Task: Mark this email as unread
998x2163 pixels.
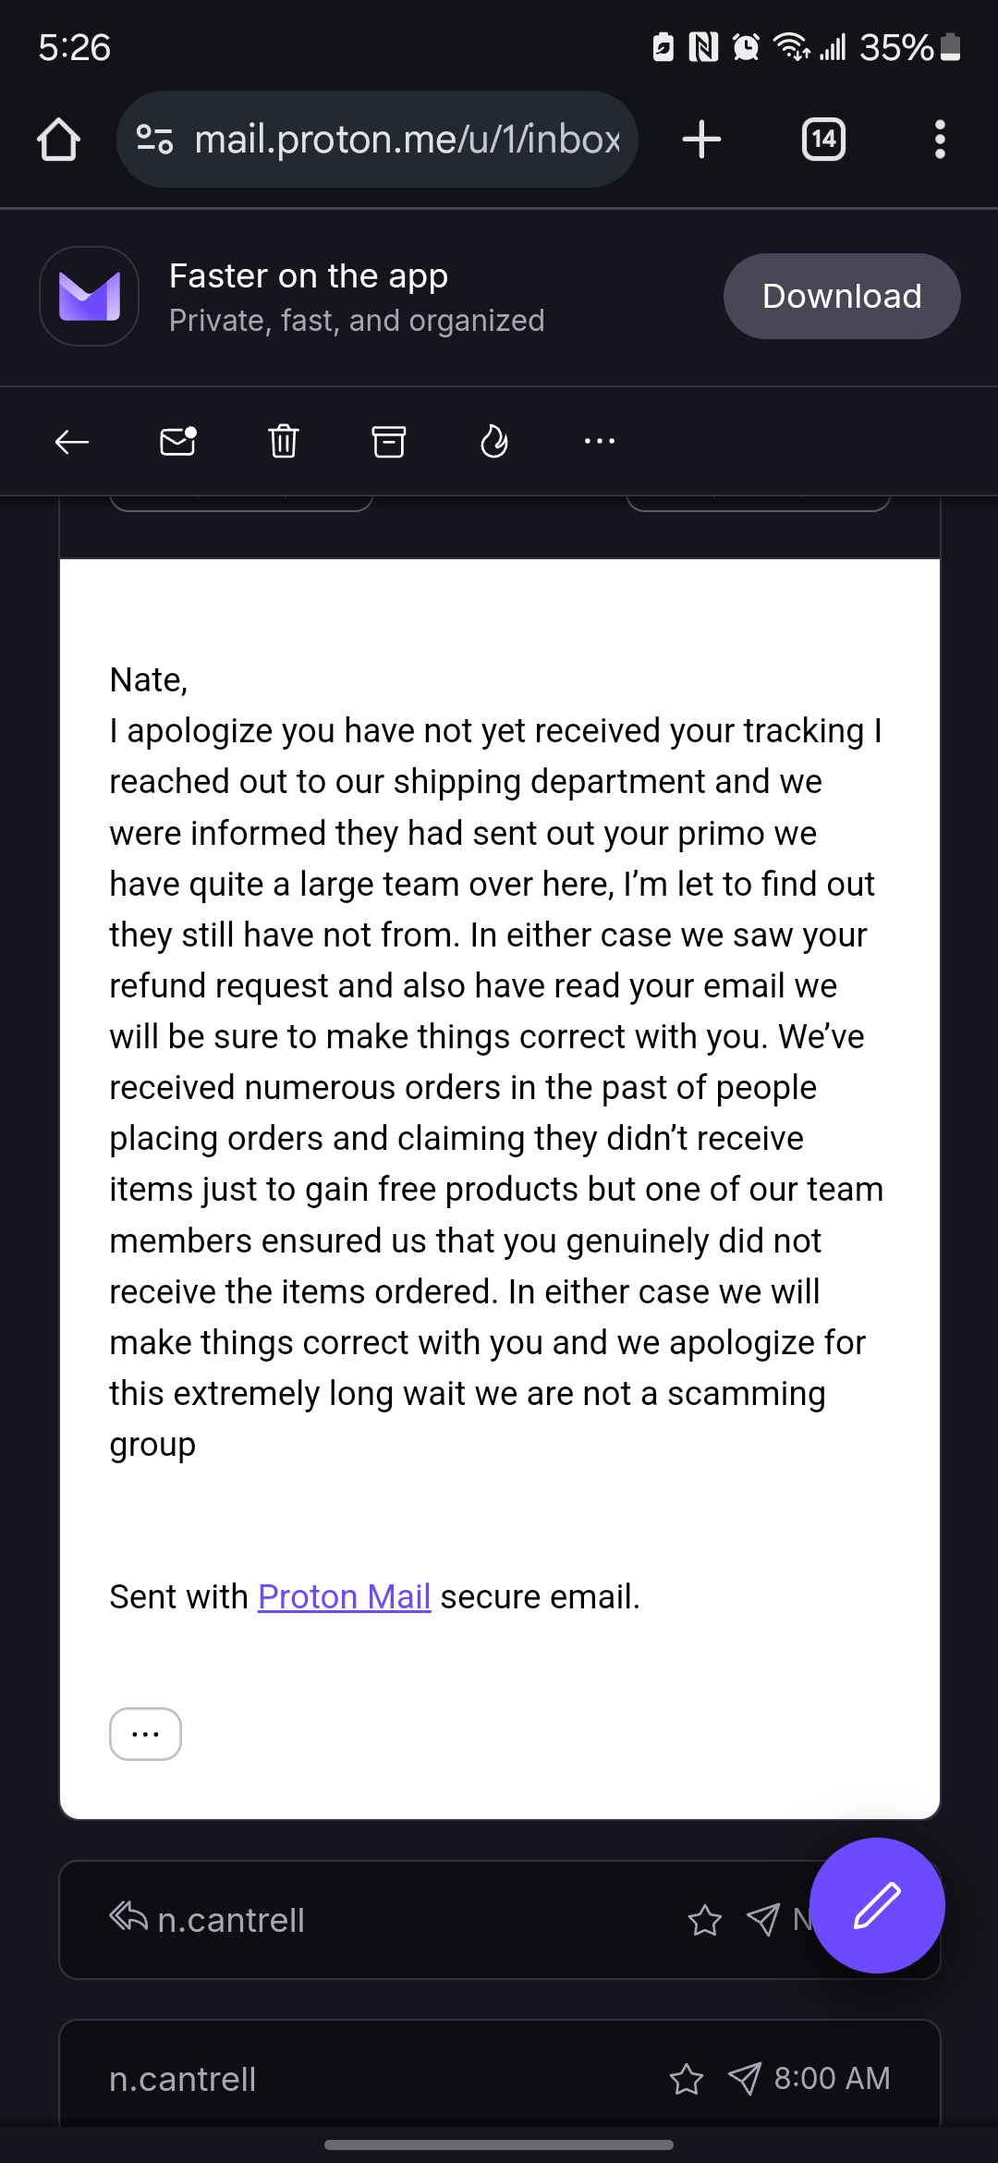Action: 177,442
